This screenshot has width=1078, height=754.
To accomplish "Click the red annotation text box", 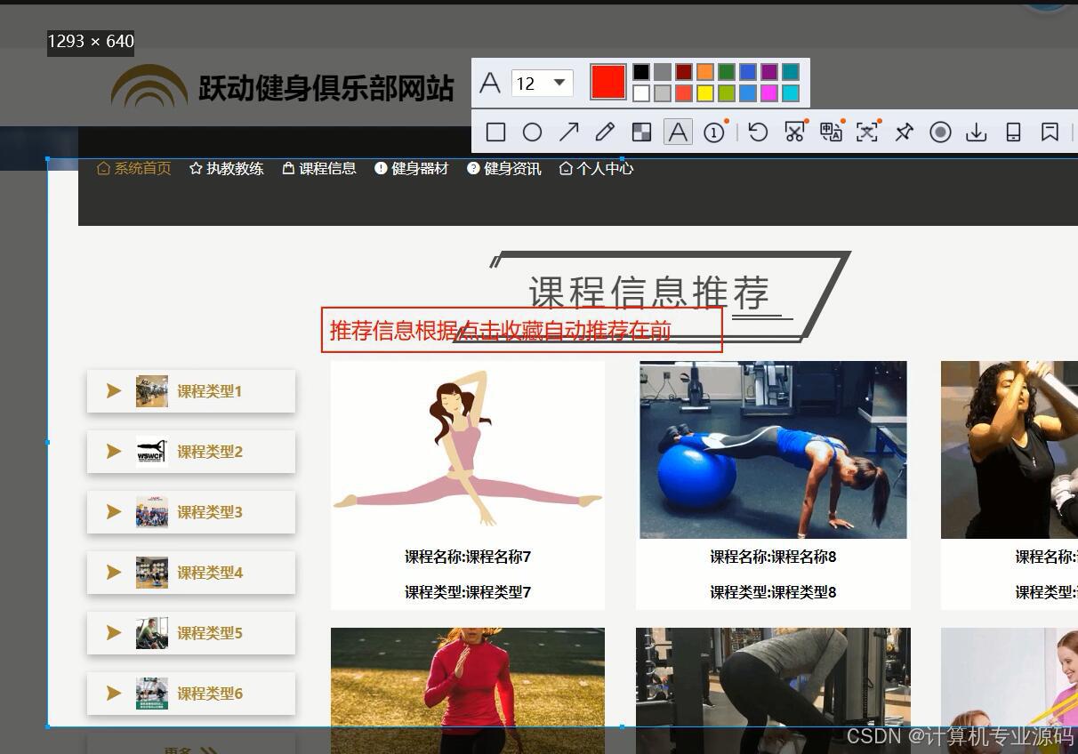I will 522,330.
